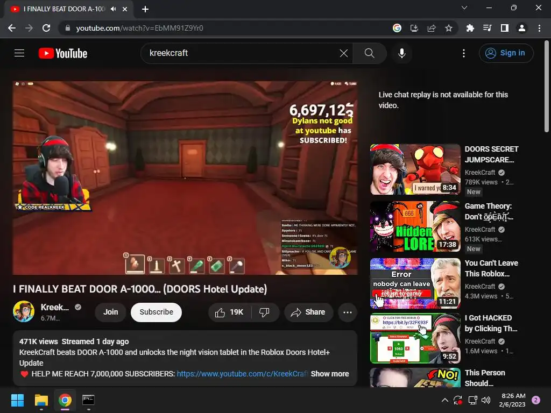Share the video
Image resolution: width=551 pixels, height=413 pixels.
coord(308,312)
